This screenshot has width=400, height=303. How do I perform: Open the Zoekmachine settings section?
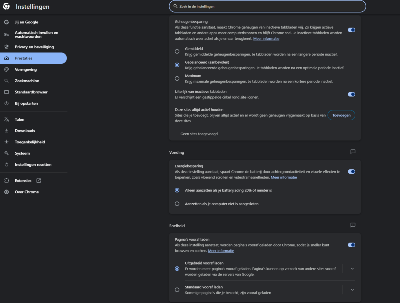point(27,81)
